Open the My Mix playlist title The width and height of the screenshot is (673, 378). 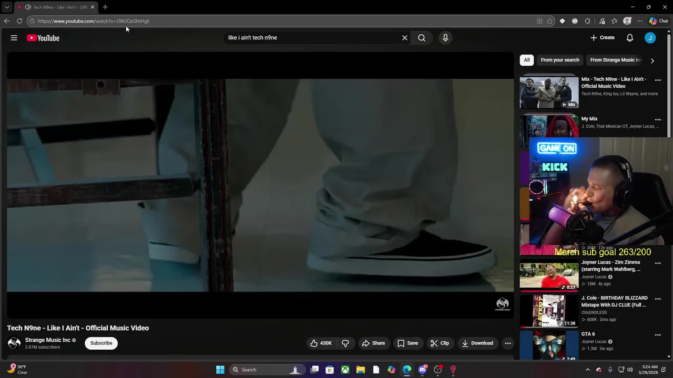pyautogui.click(x=589, y=119)
